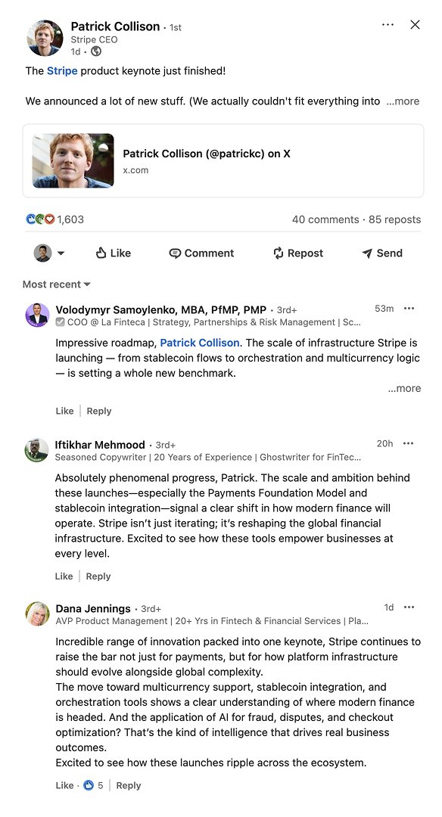Open options menu on Volodymyr Samoylenko's comment
442x817 pixels.
tap(409, 309)
